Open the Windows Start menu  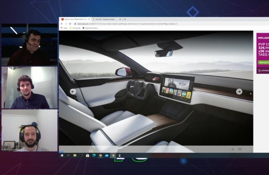point(62,155)
